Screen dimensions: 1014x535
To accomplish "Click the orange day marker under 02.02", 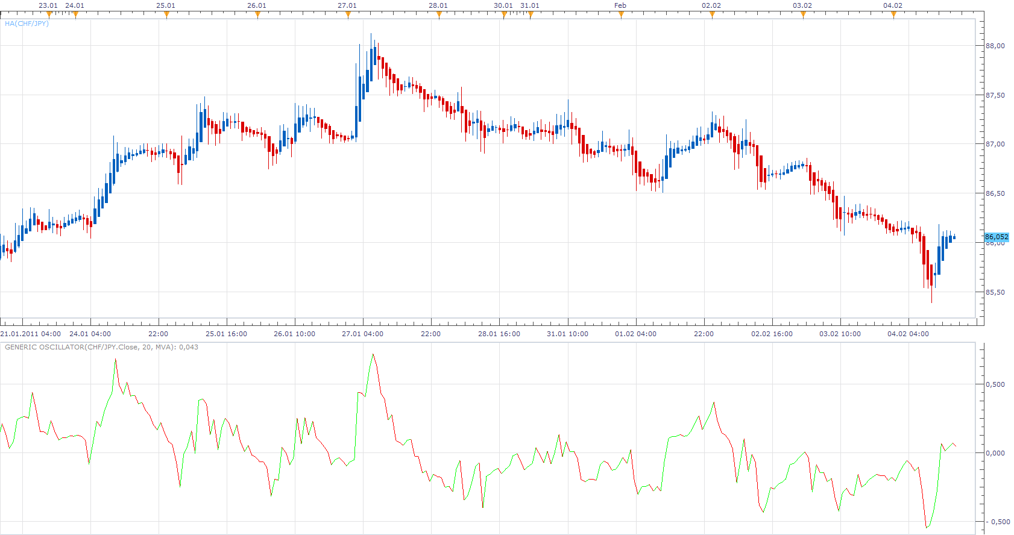I will click(x=712, y=14).
